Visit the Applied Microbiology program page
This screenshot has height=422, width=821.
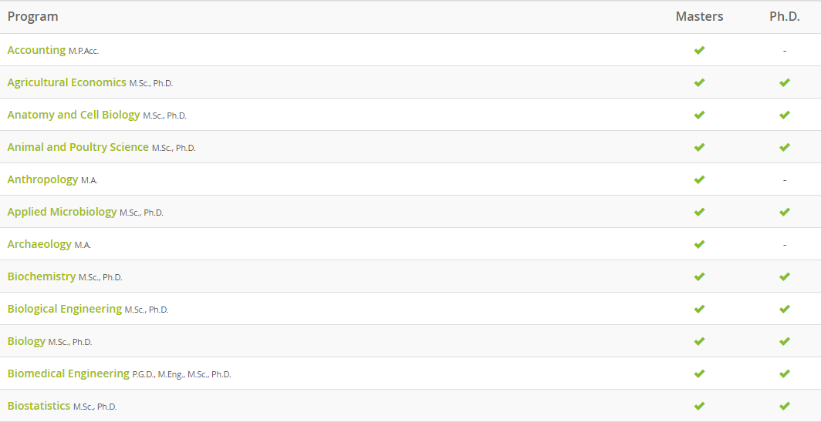(x=62, y=212)
